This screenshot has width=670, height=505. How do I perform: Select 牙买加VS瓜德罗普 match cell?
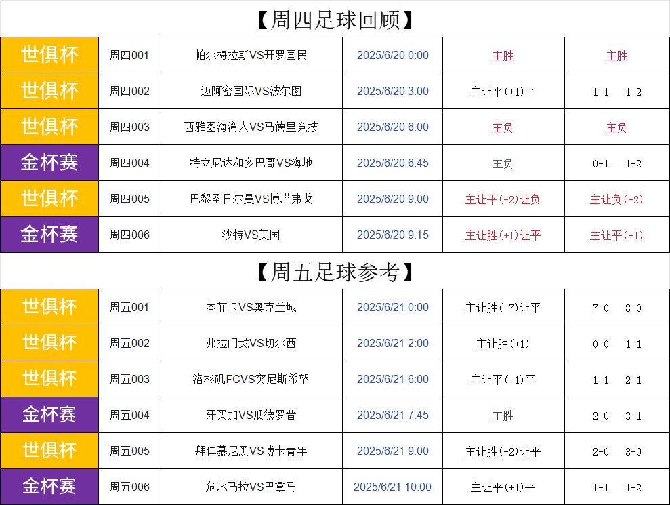251,416
